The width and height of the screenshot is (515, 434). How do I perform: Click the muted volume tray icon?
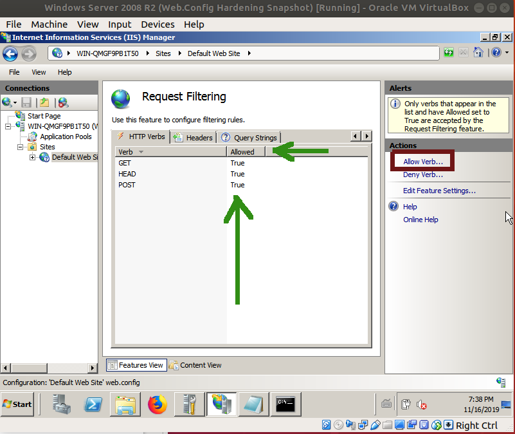tap(421, 404)
